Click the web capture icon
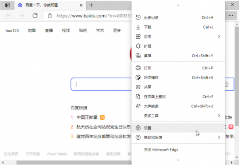The image size is (239, 165). click(138, 78)
